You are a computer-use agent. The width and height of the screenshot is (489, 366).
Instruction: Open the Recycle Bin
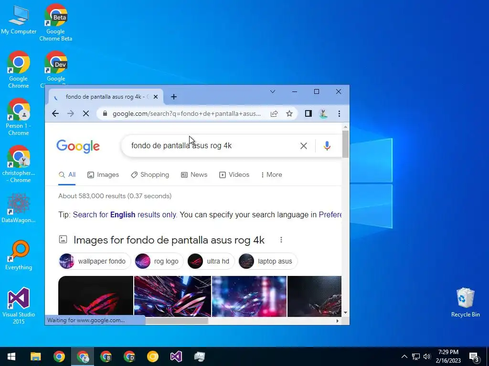coord(465,303)
